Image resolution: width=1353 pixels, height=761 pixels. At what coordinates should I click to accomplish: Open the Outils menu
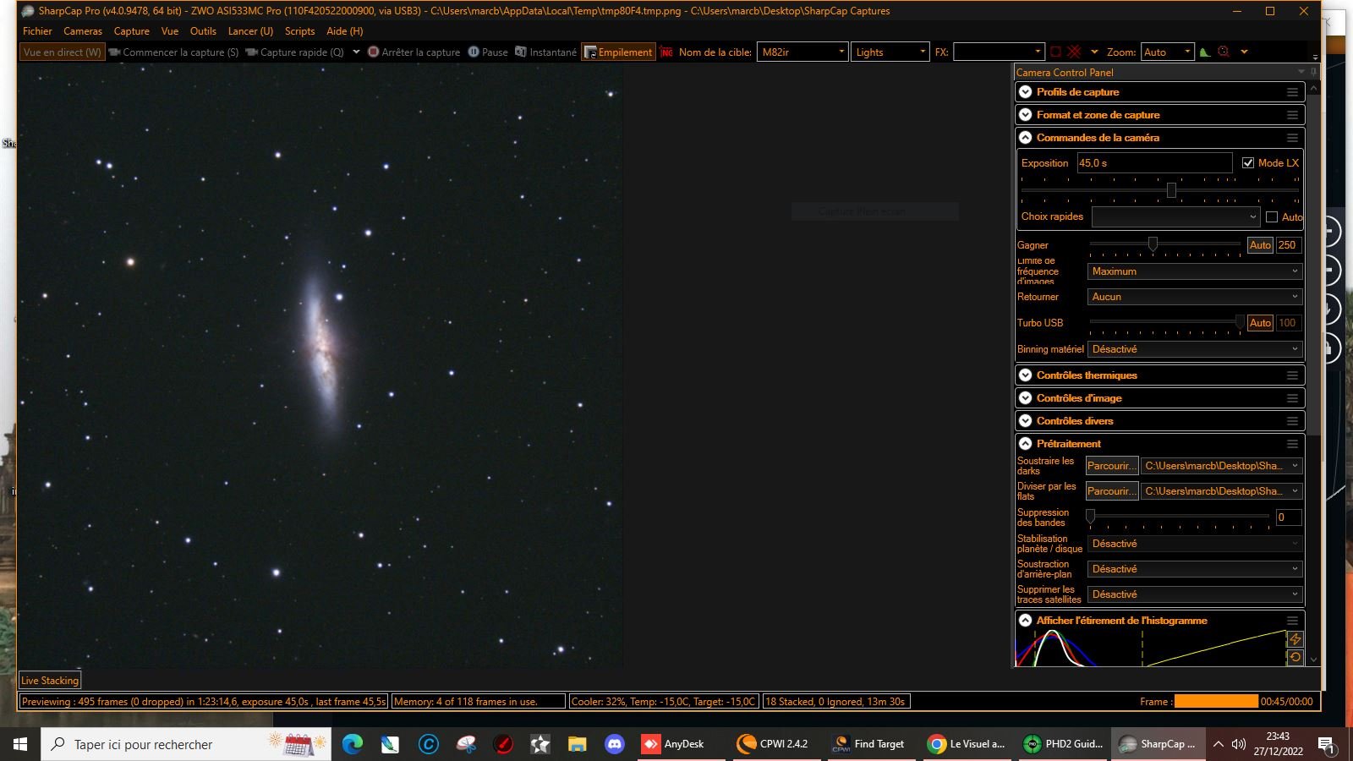point(203,31)
